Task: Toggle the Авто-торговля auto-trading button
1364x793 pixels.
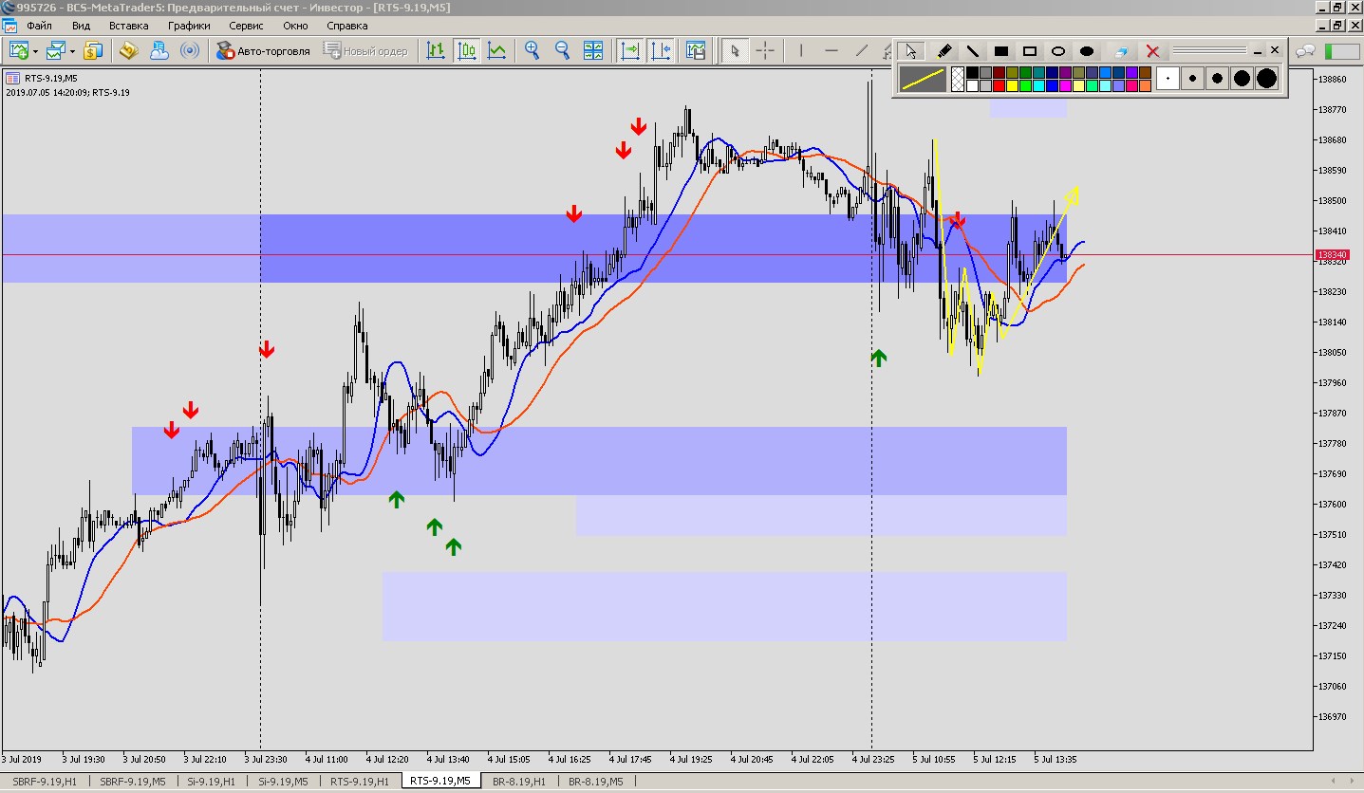Action: click(264, 50)
